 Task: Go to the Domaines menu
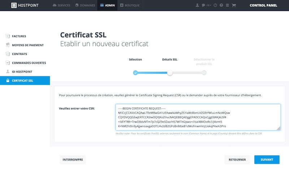click(85, 5)
